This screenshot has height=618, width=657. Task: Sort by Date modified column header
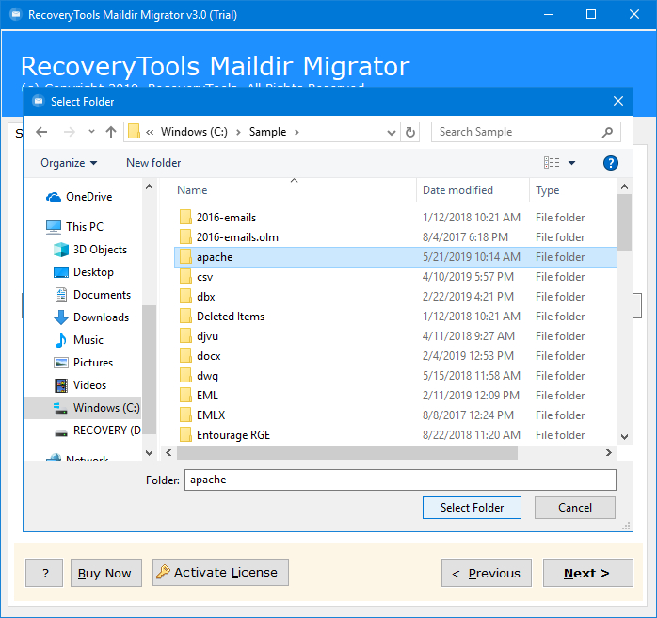coord(458,190)
